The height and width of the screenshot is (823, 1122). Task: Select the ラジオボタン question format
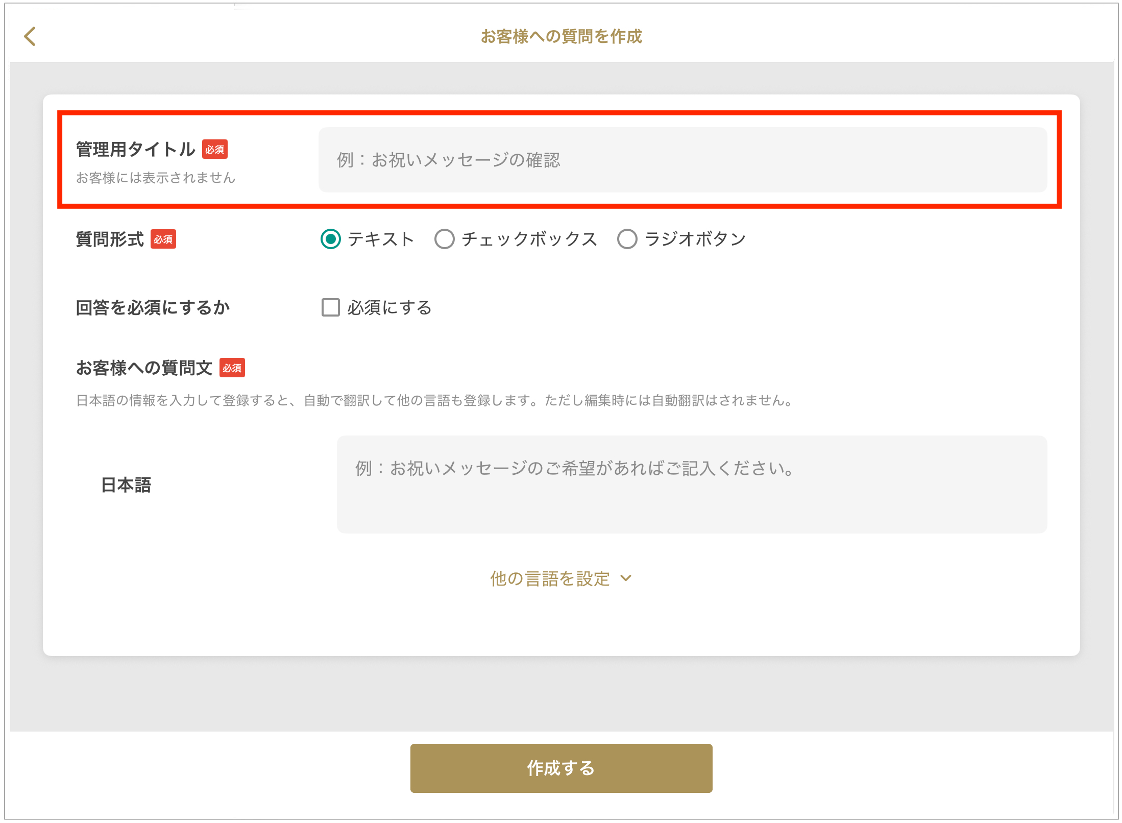click(x=627, y=239)
